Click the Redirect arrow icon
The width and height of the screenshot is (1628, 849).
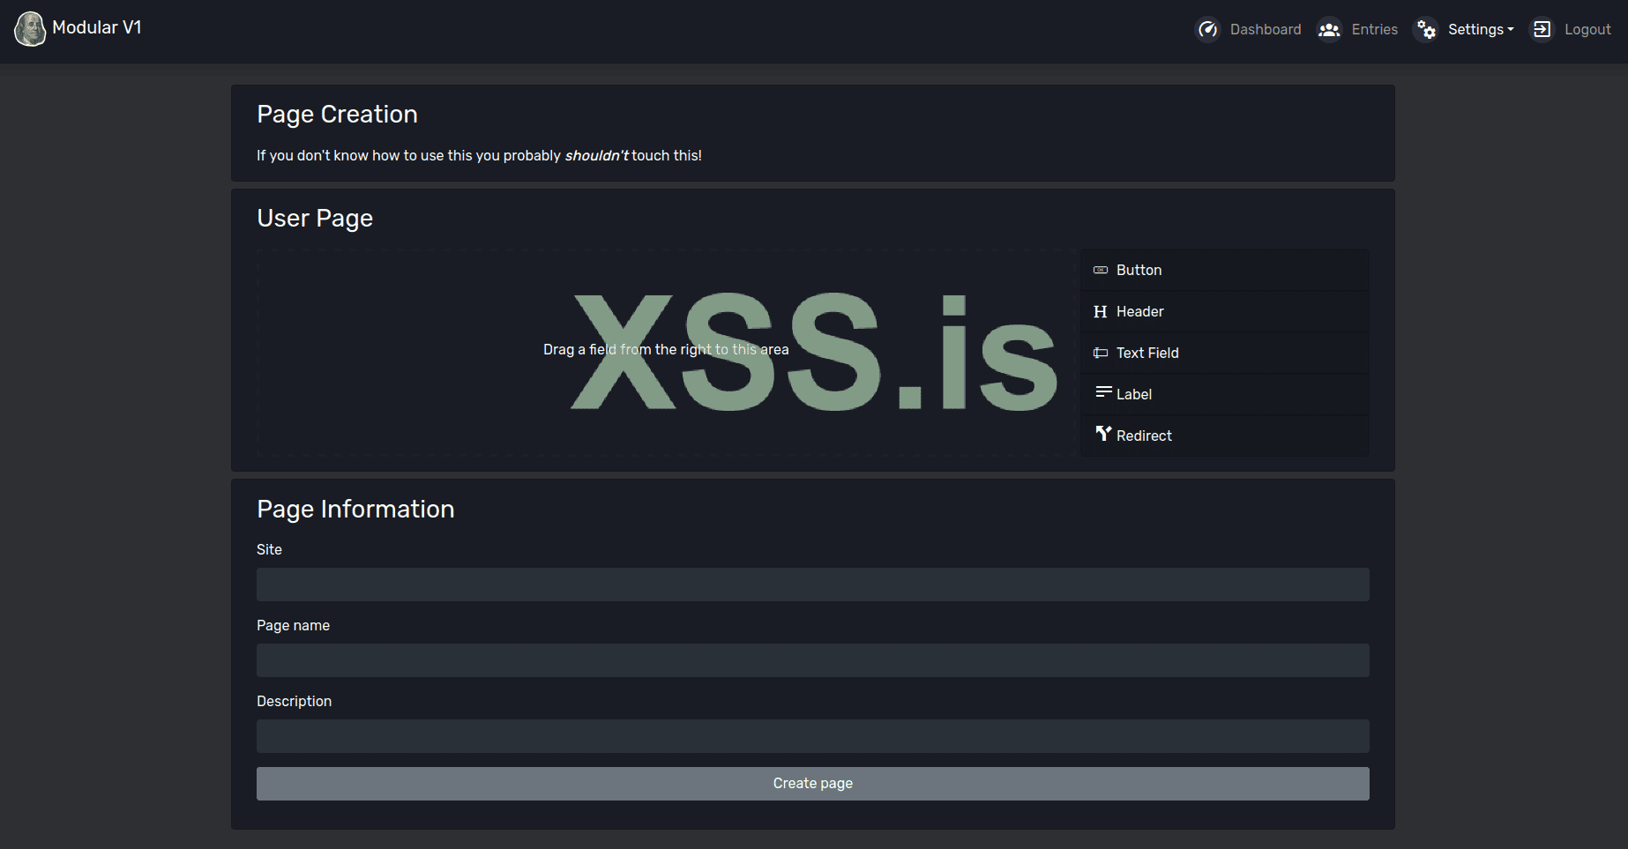pyautogui.click(x=1103, y=434)
